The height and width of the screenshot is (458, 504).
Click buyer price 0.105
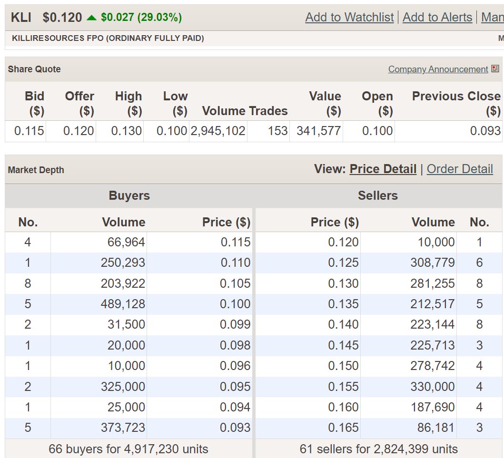[x=235, y=283]
